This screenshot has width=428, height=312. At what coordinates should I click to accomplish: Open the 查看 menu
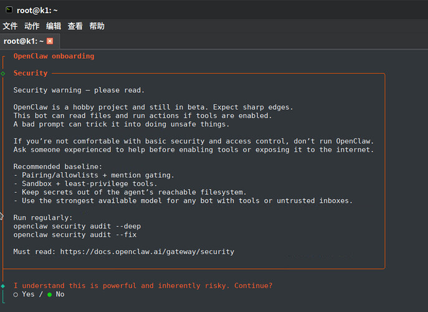click(x=75, y=26)
